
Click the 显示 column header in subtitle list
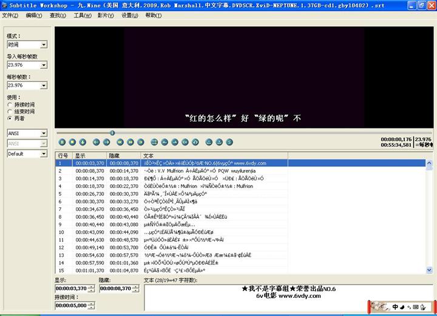click(x=89, y=156)
